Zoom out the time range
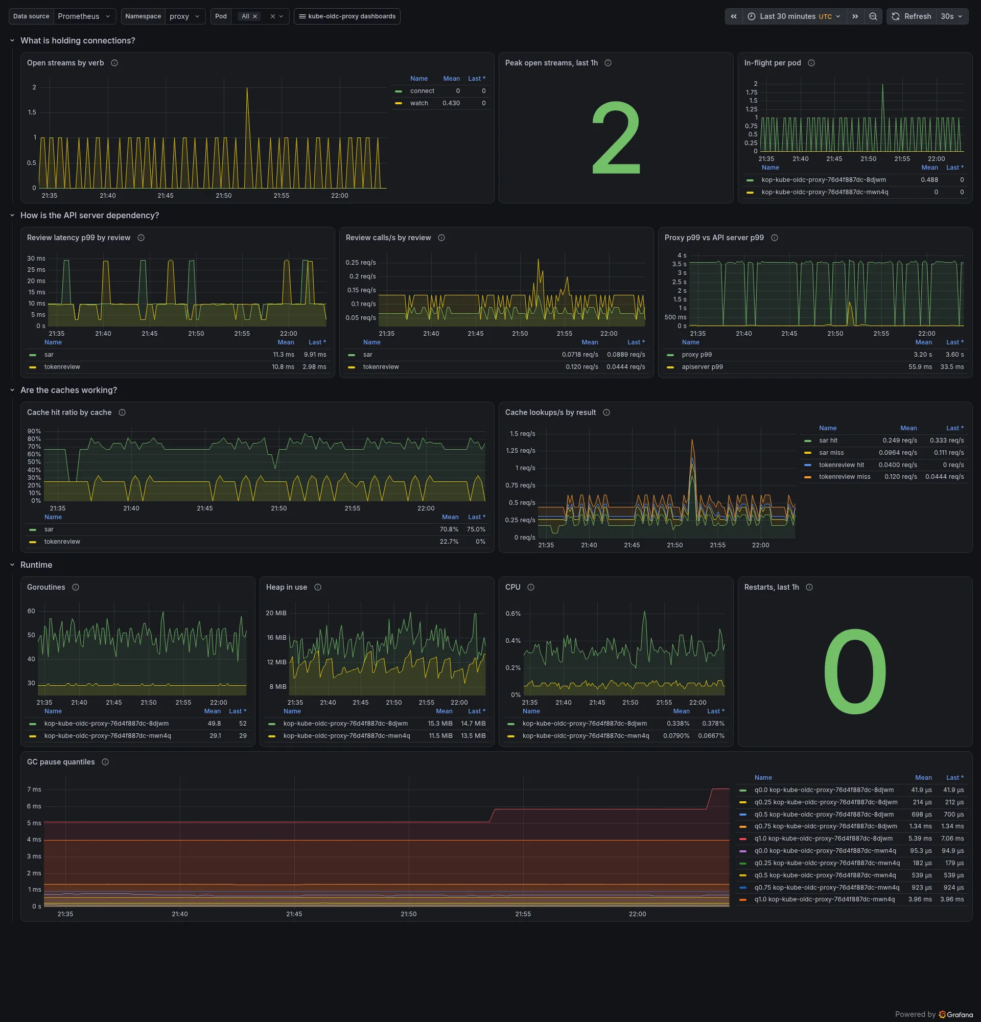 click(873, 16)
